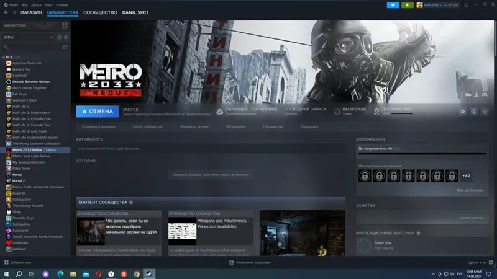The width and height of the screenshot is (497, 279).
Task: Select Metro: Last Light Redux in library
Action: pos(30,156)
